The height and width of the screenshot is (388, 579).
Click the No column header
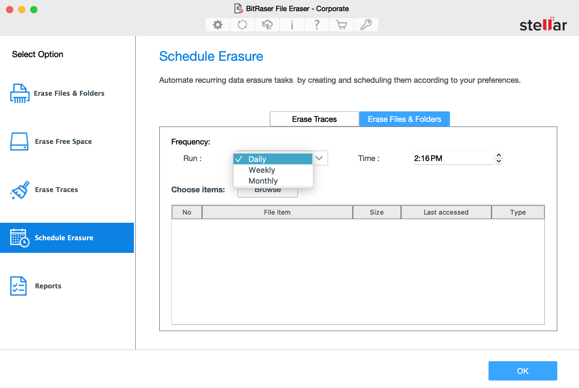(x=187, y=212)
